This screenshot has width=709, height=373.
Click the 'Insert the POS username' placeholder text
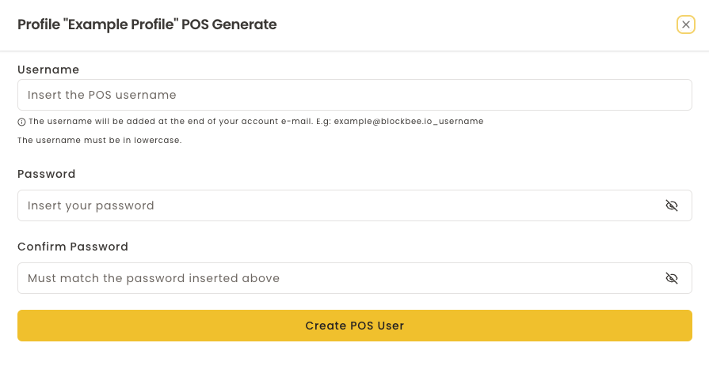[101, 95]
